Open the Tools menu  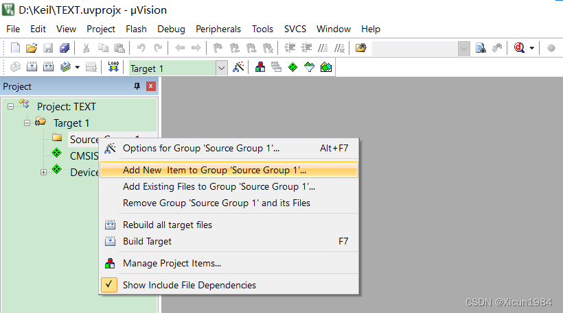(x=262, y=29)
